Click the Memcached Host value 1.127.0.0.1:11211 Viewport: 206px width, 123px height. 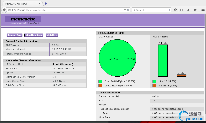tap(61, 50)
